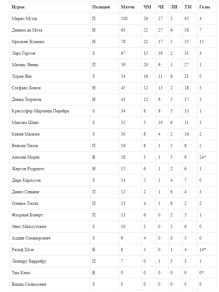
Task: Select player name Марио Мутш
Action: 25,19
